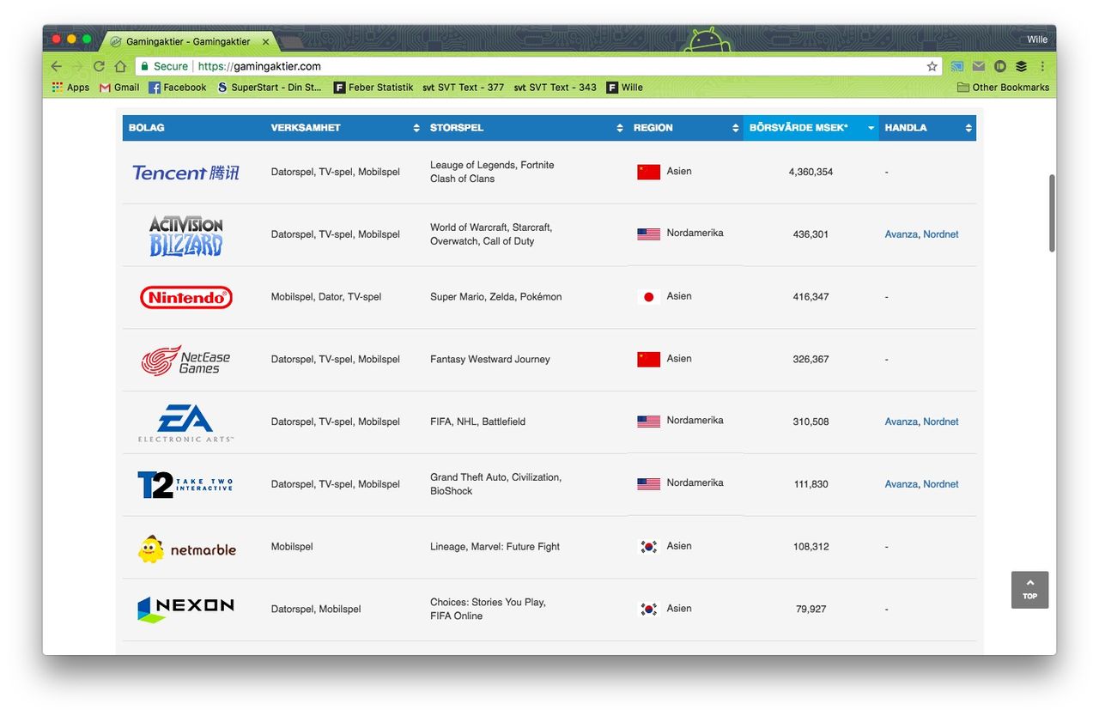This screenshot has height=716, width=1099.
Task: Click the Nexon logo
Action: (185, 609)
